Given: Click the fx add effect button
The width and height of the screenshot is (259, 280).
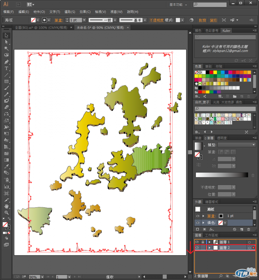Looking at the screenshot, I should pyautogui.click(x=212, y=229).
